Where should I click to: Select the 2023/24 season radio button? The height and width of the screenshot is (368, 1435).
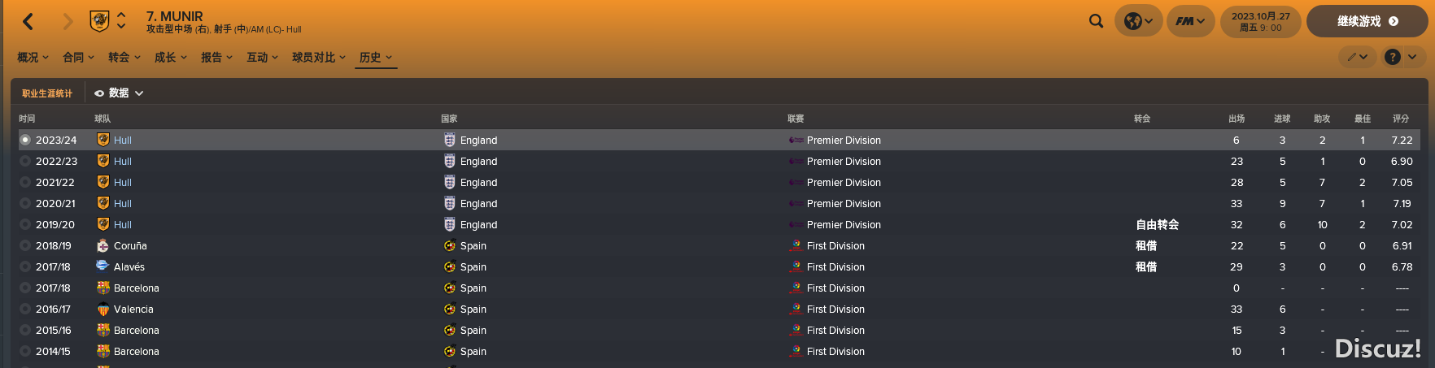[25, 140]
